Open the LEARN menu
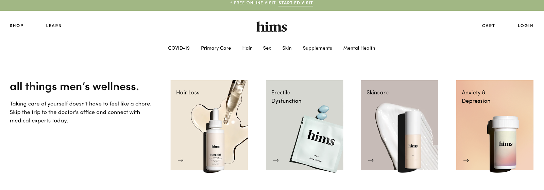The height and width of the screenshot is (190, 544). [54, 25]
